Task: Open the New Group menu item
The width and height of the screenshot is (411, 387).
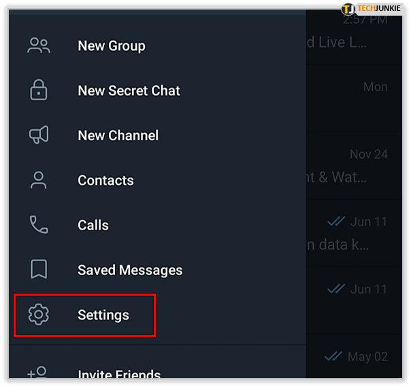Action: 111,46
